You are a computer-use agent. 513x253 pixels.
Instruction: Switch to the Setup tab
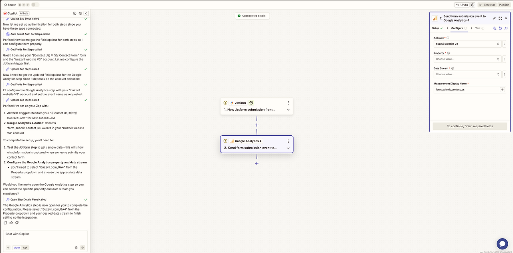(x=437, y=28)
